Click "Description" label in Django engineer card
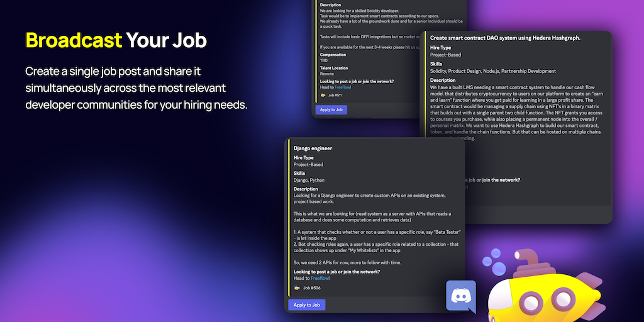Viewport: 644px width, 322px height. coord(306,189)
